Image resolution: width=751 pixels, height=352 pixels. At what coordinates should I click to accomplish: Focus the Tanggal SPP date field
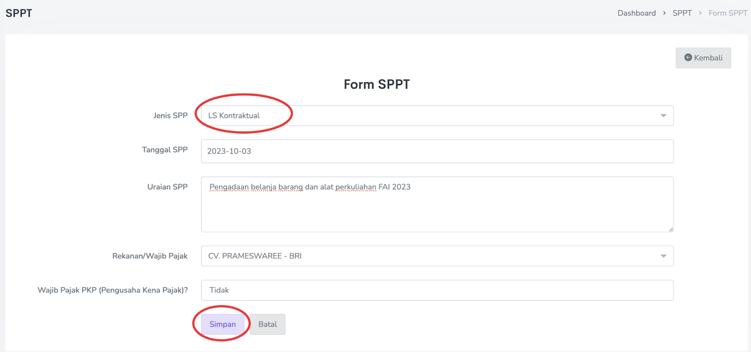click(x=437, y=151)
